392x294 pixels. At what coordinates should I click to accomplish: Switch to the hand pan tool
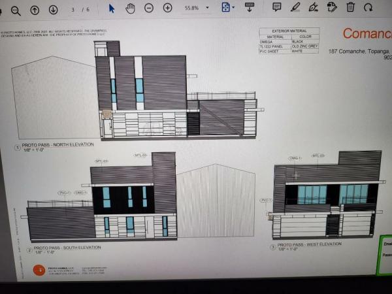coord(130,8)
